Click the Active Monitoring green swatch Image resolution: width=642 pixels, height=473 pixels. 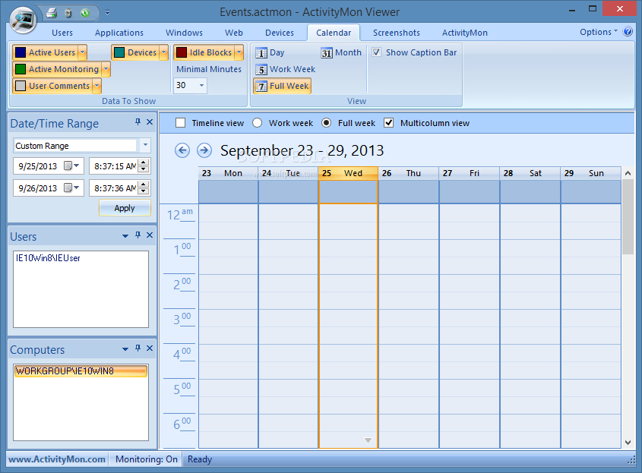pyautogui.click(x=21, y=69)
